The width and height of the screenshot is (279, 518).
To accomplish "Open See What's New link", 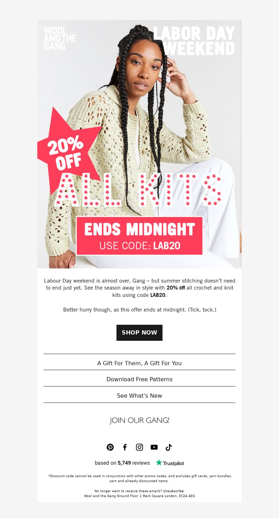I will point(139,396).
